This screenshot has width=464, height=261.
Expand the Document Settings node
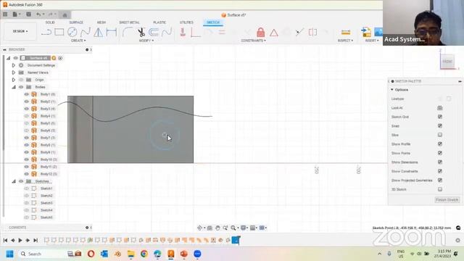coord(13,65)
